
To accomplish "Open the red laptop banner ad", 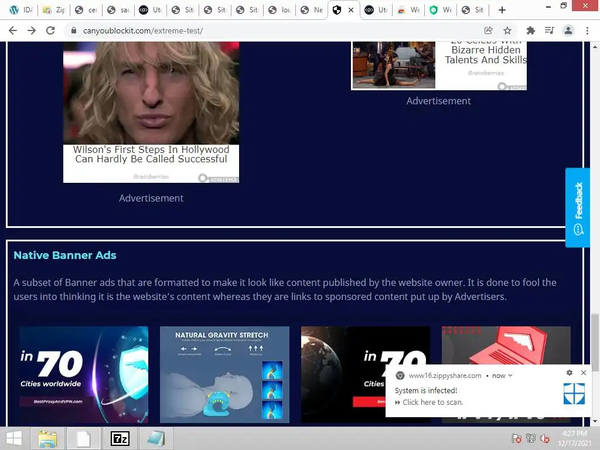I will click(x=506, y=345).
